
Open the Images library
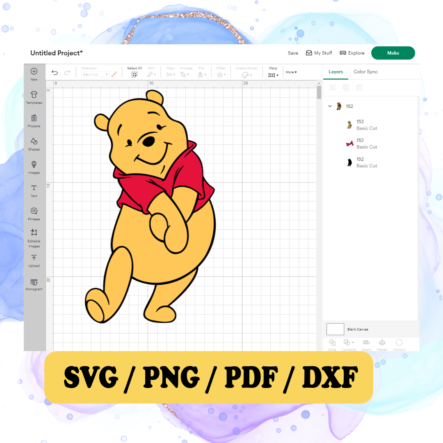point(34,167)
